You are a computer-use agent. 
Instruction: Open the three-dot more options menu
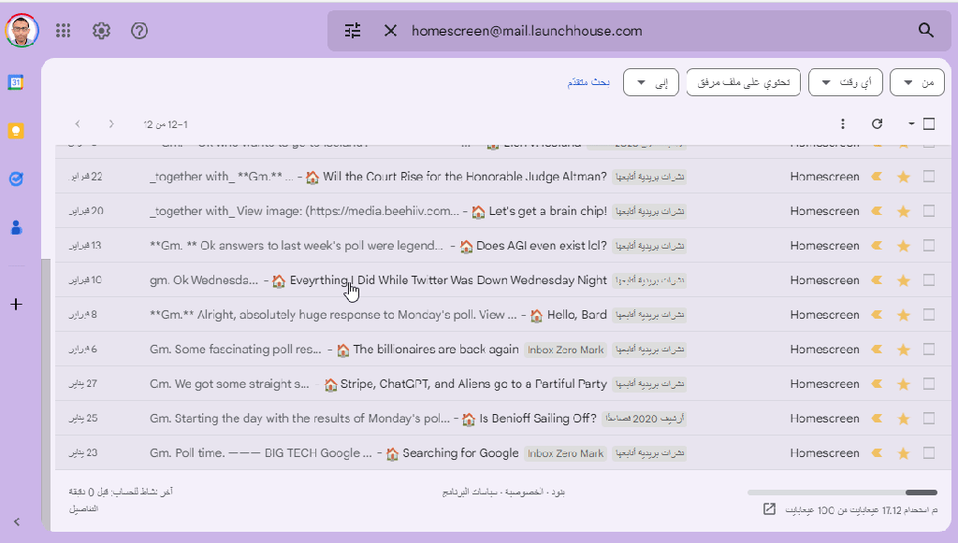point(842,122)
